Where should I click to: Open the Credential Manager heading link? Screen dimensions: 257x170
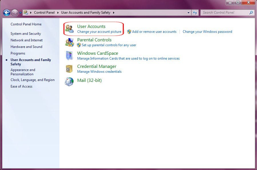[97, 66]
